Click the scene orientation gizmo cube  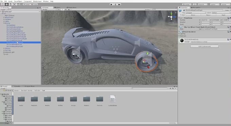(171, 17)
